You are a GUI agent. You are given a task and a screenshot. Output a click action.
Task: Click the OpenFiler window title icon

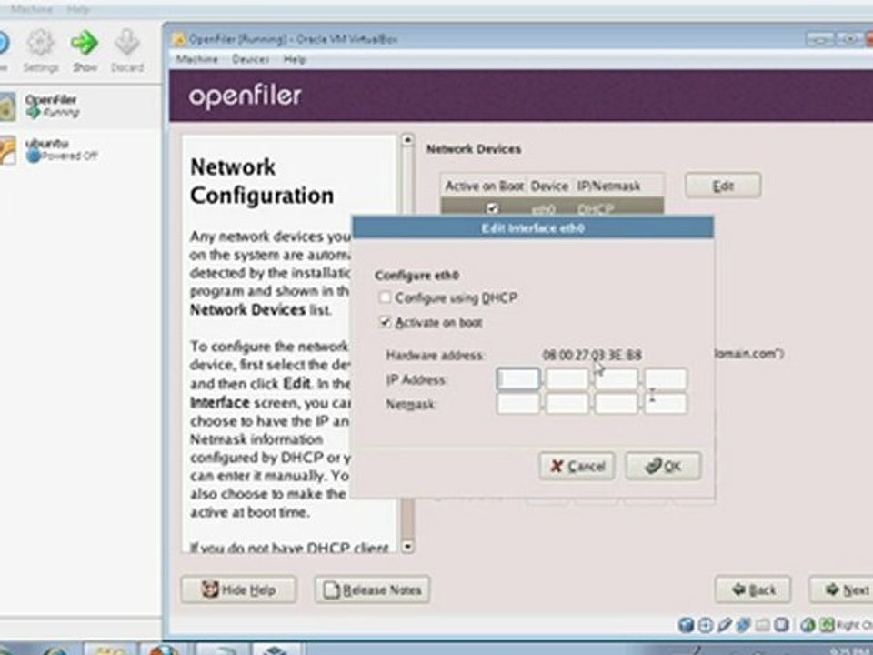pos(179,39)
